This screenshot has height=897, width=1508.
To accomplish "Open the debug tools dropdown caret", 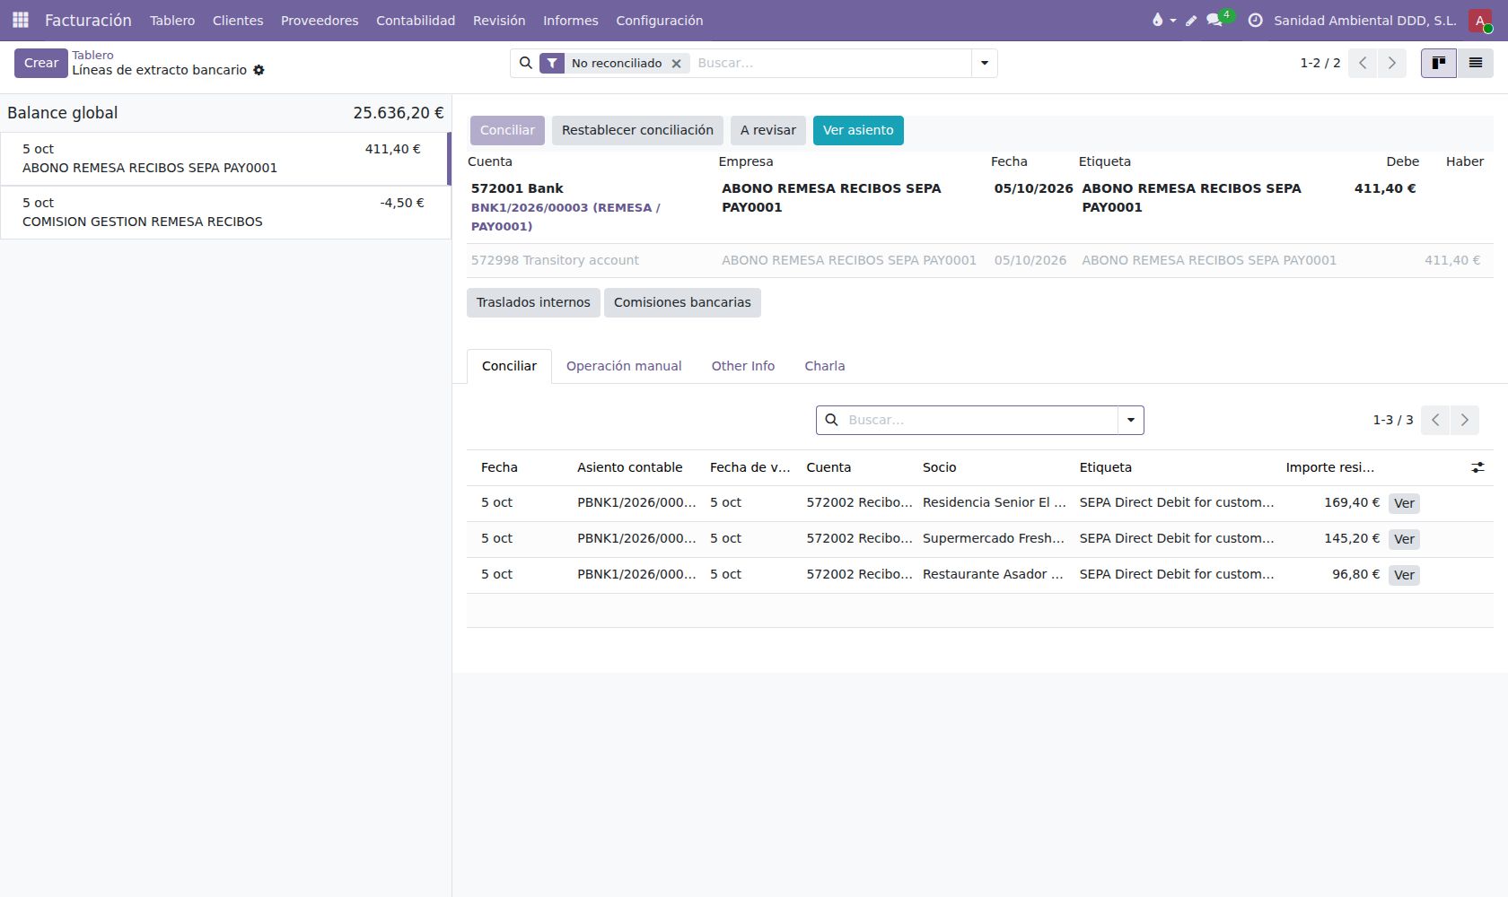I will tap(1173, 21).
